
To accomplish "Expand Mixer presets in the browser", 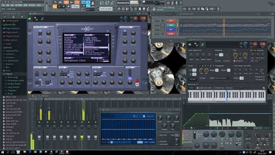I will click(x=12, y=40).
